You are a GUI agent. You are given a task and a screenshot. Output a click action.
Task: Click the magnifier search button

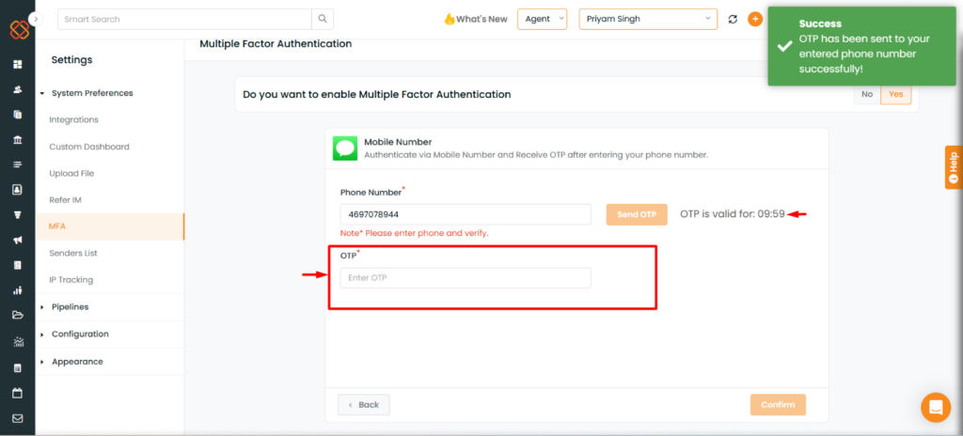pyautogui.click(x=323, y=19)
